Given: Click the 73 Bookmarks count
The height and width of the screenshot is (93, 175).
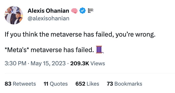Looking at the screenshot, I should (x=124, y=84).
